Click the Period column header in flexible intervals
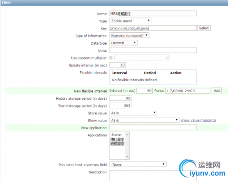Screen dimensions: 228x181 coord(150,73)
